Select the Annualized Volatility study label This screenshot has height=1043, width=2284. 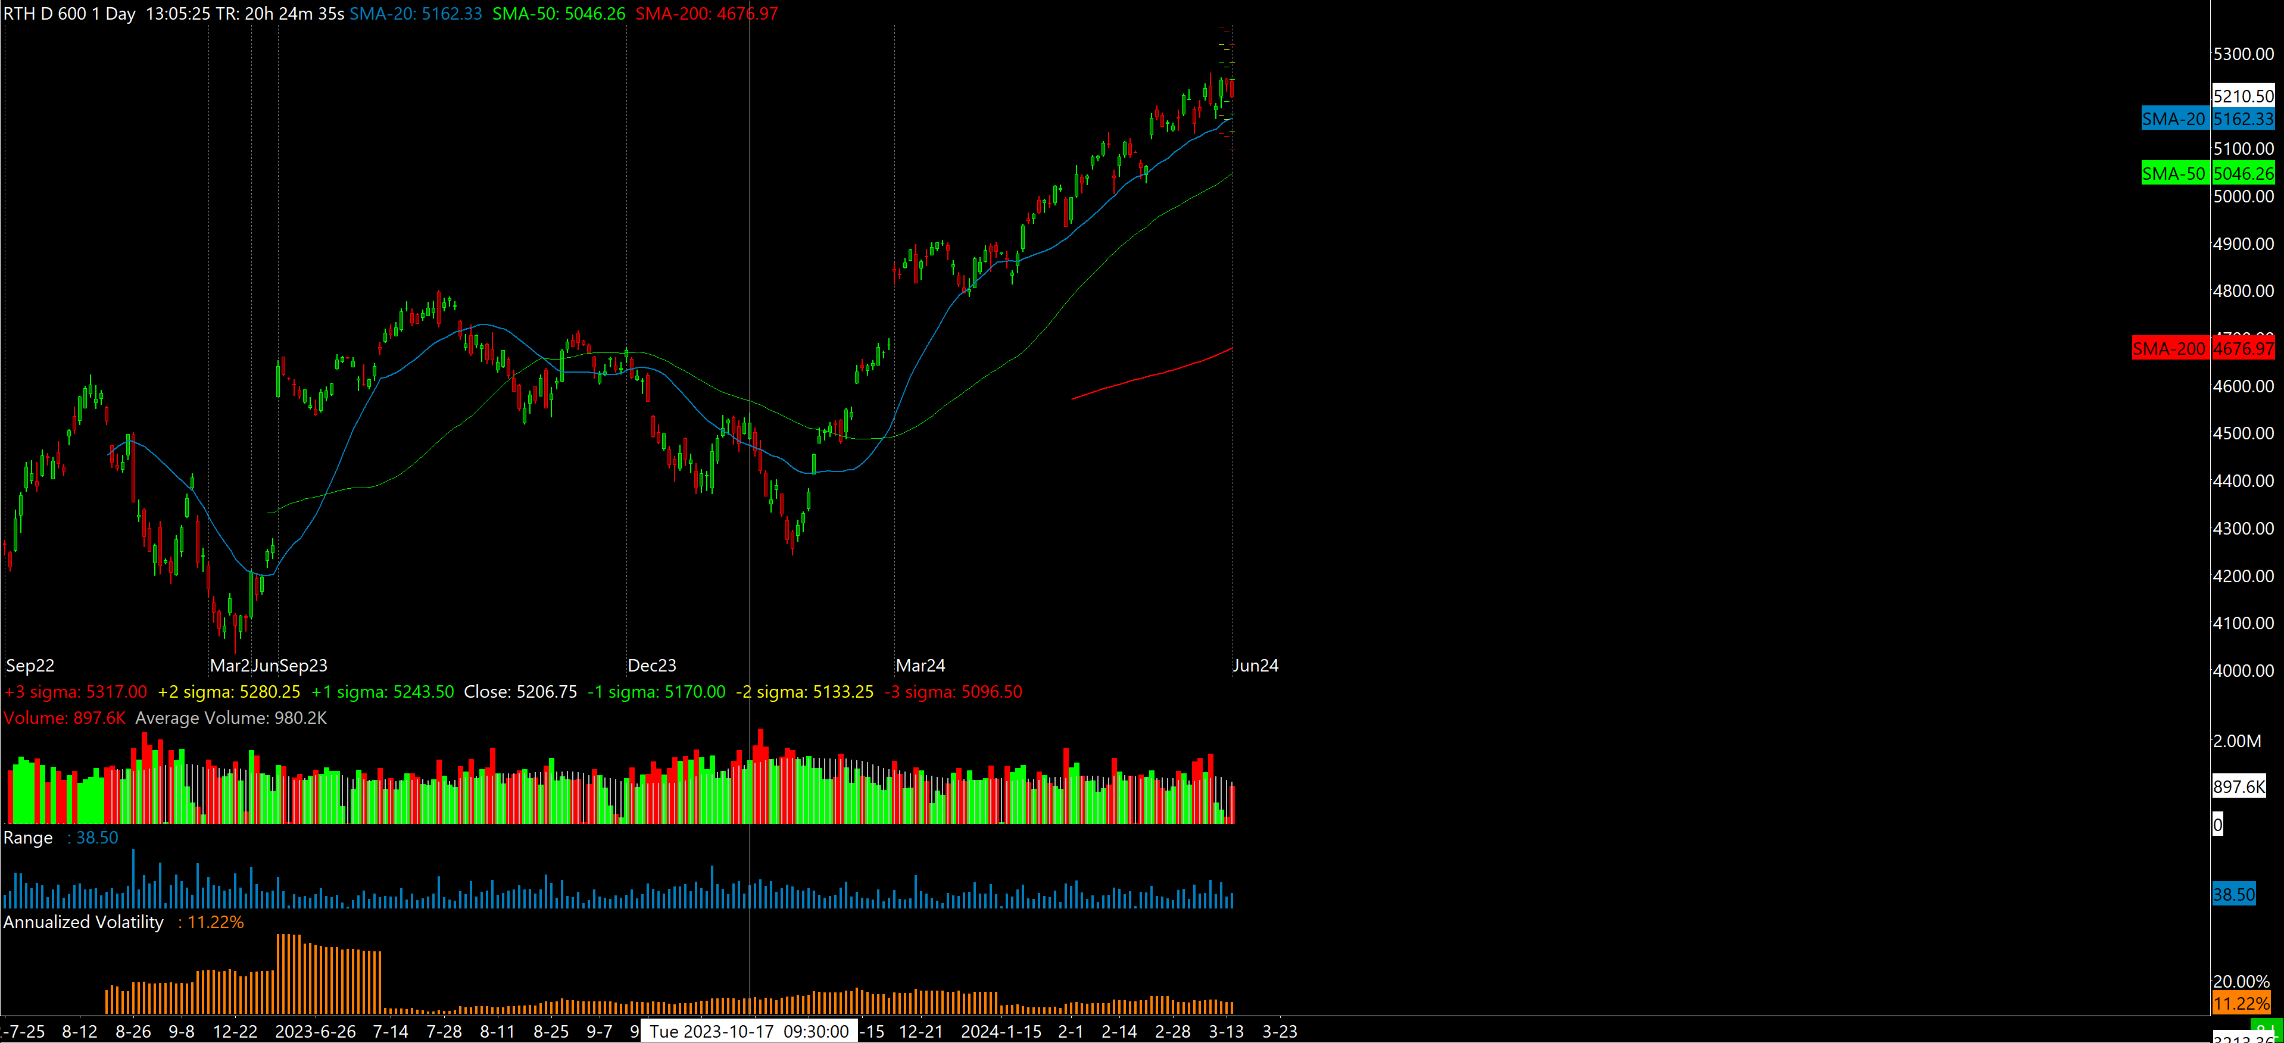[x=83, y=922]
